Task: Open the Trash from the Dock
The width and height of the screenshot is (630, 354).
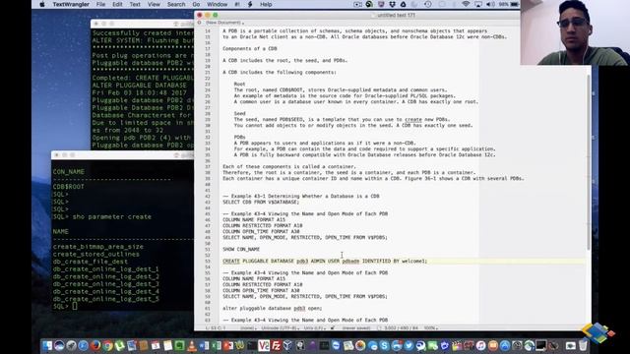Action: point(583,345)
